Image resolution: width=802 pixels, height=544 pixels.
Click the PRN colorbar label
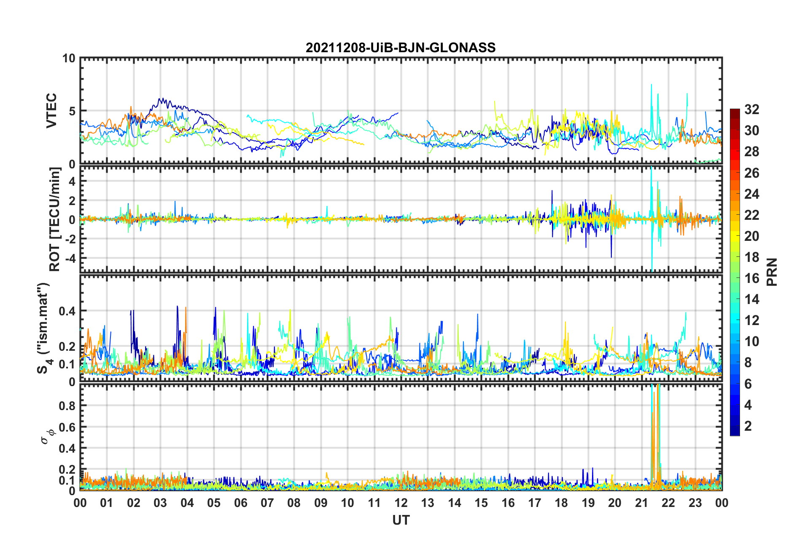(772, 272)
